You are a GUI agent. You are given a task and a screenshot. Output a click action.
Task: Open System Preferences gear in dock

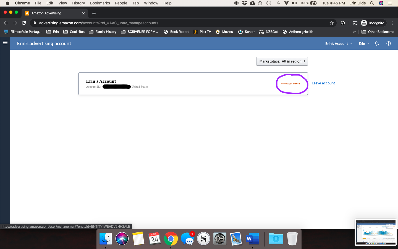point(220,238)
